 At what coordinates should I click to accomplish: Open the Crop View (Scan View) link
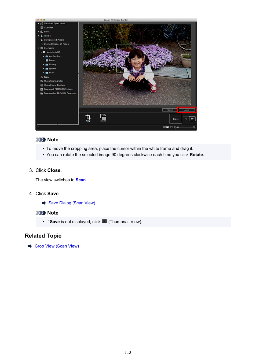click(57, 246)
